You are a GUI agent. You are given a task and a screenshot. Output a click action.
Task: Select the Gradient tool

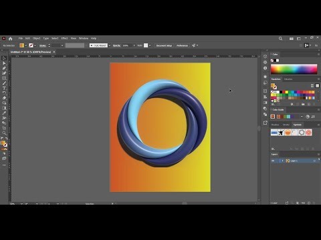pos(4,108)
